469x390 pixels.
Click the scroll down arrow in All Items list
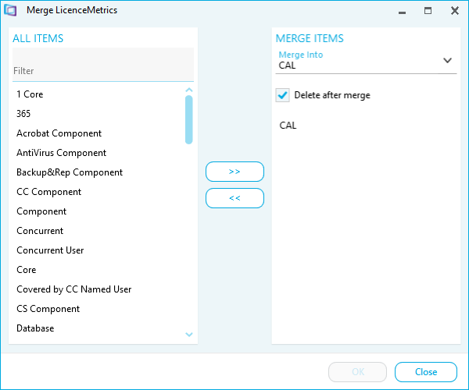[x=188, y=335]
